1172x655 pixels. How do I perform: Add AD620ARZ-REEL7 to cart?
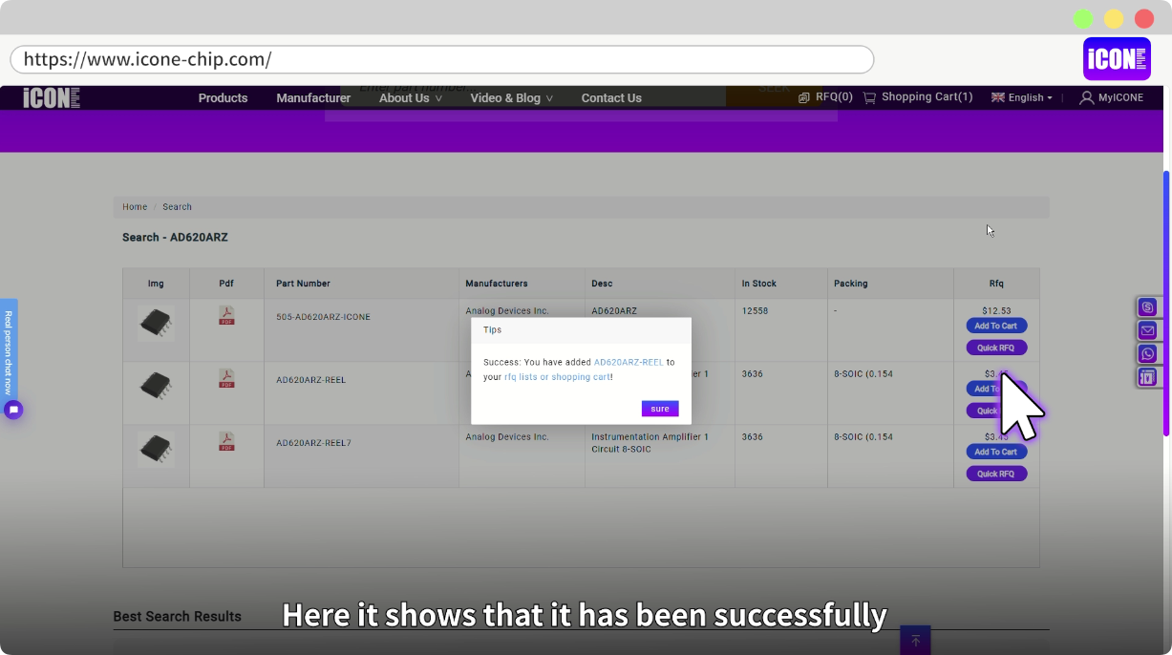point(996,452)
